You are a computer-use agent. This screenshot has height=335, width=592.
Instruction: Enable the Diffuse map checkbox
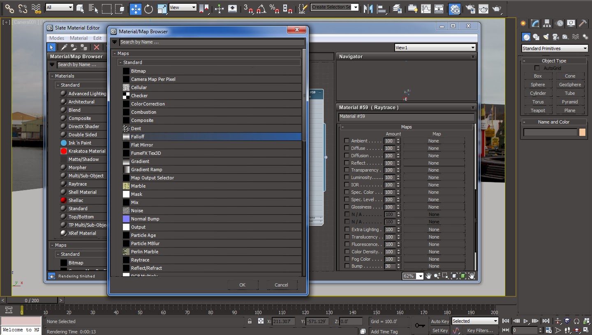pos(347,148)
